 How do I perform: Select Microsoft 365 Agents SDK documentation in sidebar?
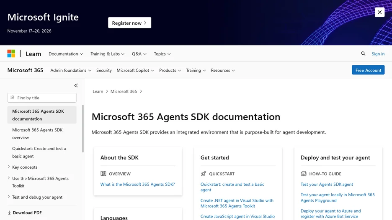(x=42, y=115)
